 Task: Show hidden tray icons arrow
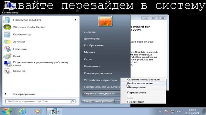pyautogui.click(x=160, y=111)
